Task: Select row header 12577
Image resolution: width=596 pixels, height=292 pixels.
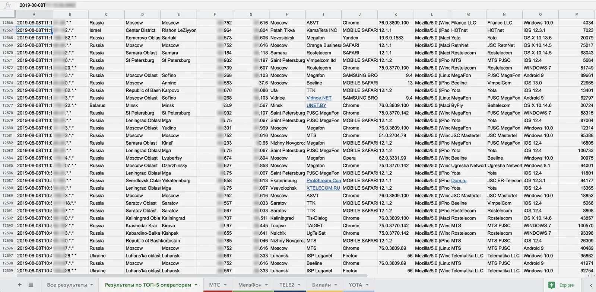Action: [x=8, y=105]
